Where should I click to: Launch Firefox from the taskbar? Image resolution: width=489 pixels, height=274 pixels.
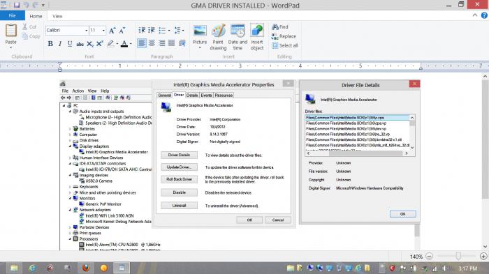[x=86, y=268]
